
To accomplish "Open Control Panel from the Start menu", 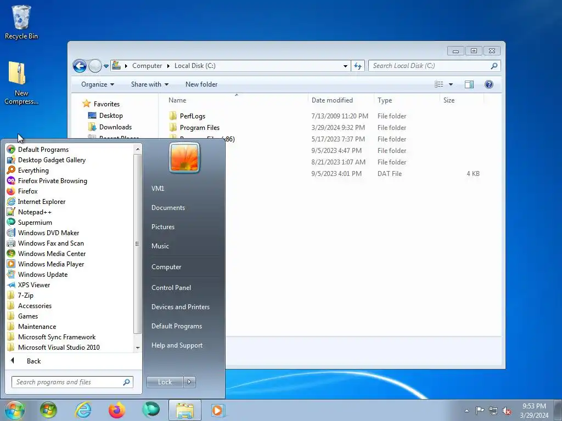I will [x=171, y=287].
